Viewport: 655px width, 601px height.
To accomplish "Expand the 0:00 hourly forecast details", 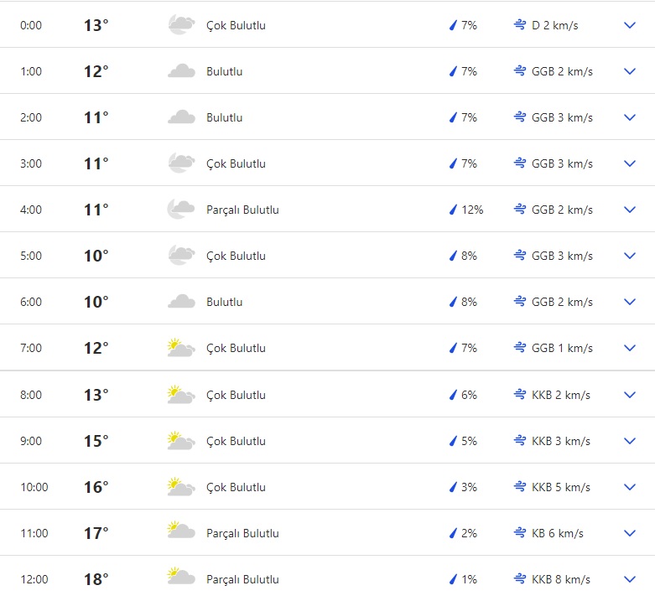I will [x=630, y=25].
